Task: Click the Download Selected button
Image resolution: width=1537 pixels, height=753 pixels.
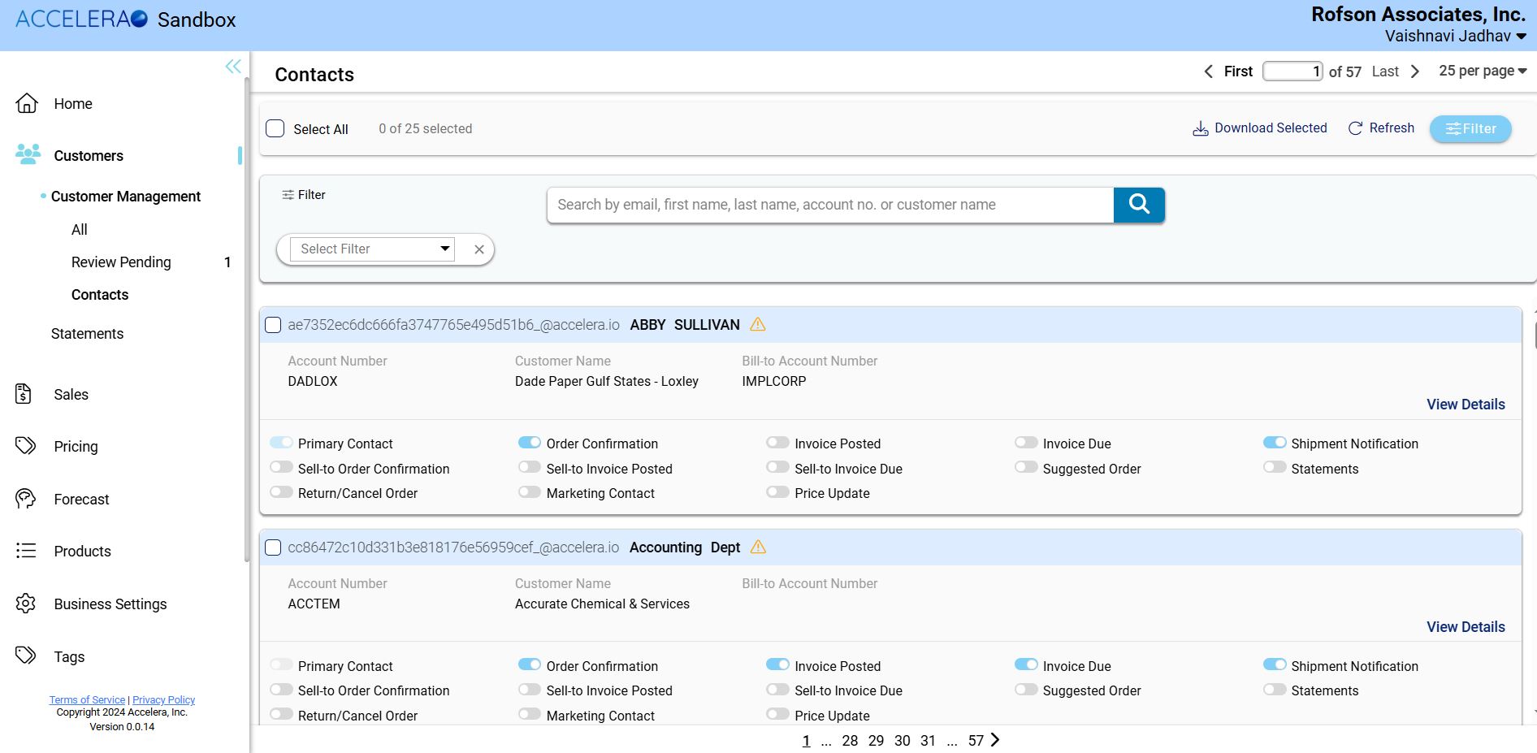Action: 1259,128
